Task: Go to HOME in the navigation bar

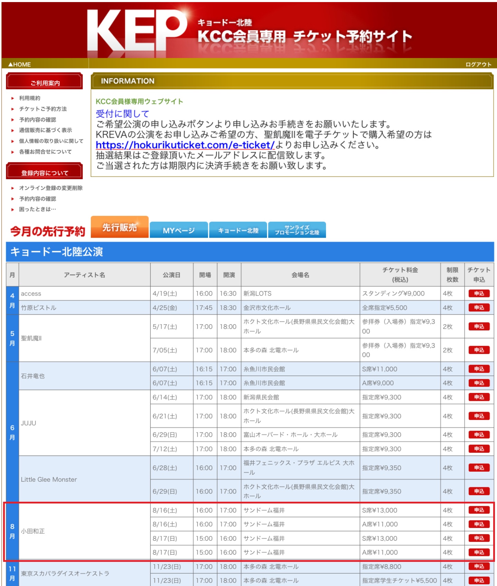Action: [x=20, y=65]
